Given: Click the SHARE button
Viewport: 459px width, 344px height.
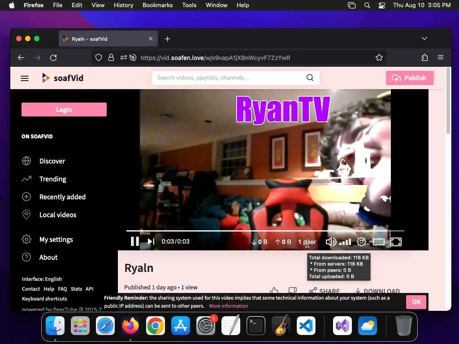Looking at the screenshot, I should coord(325,290).
